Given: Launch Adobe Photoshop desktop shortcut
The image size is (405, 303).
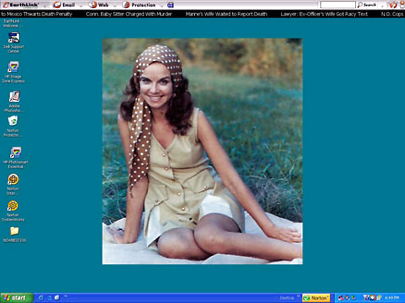Looking at the screenshot, I should 14,96.
